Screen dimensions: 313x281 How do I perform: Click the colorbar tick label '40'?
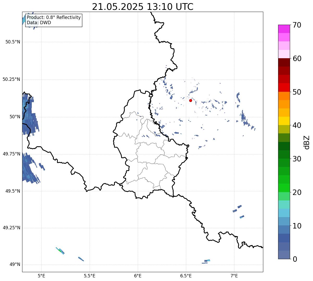point(297,125)
